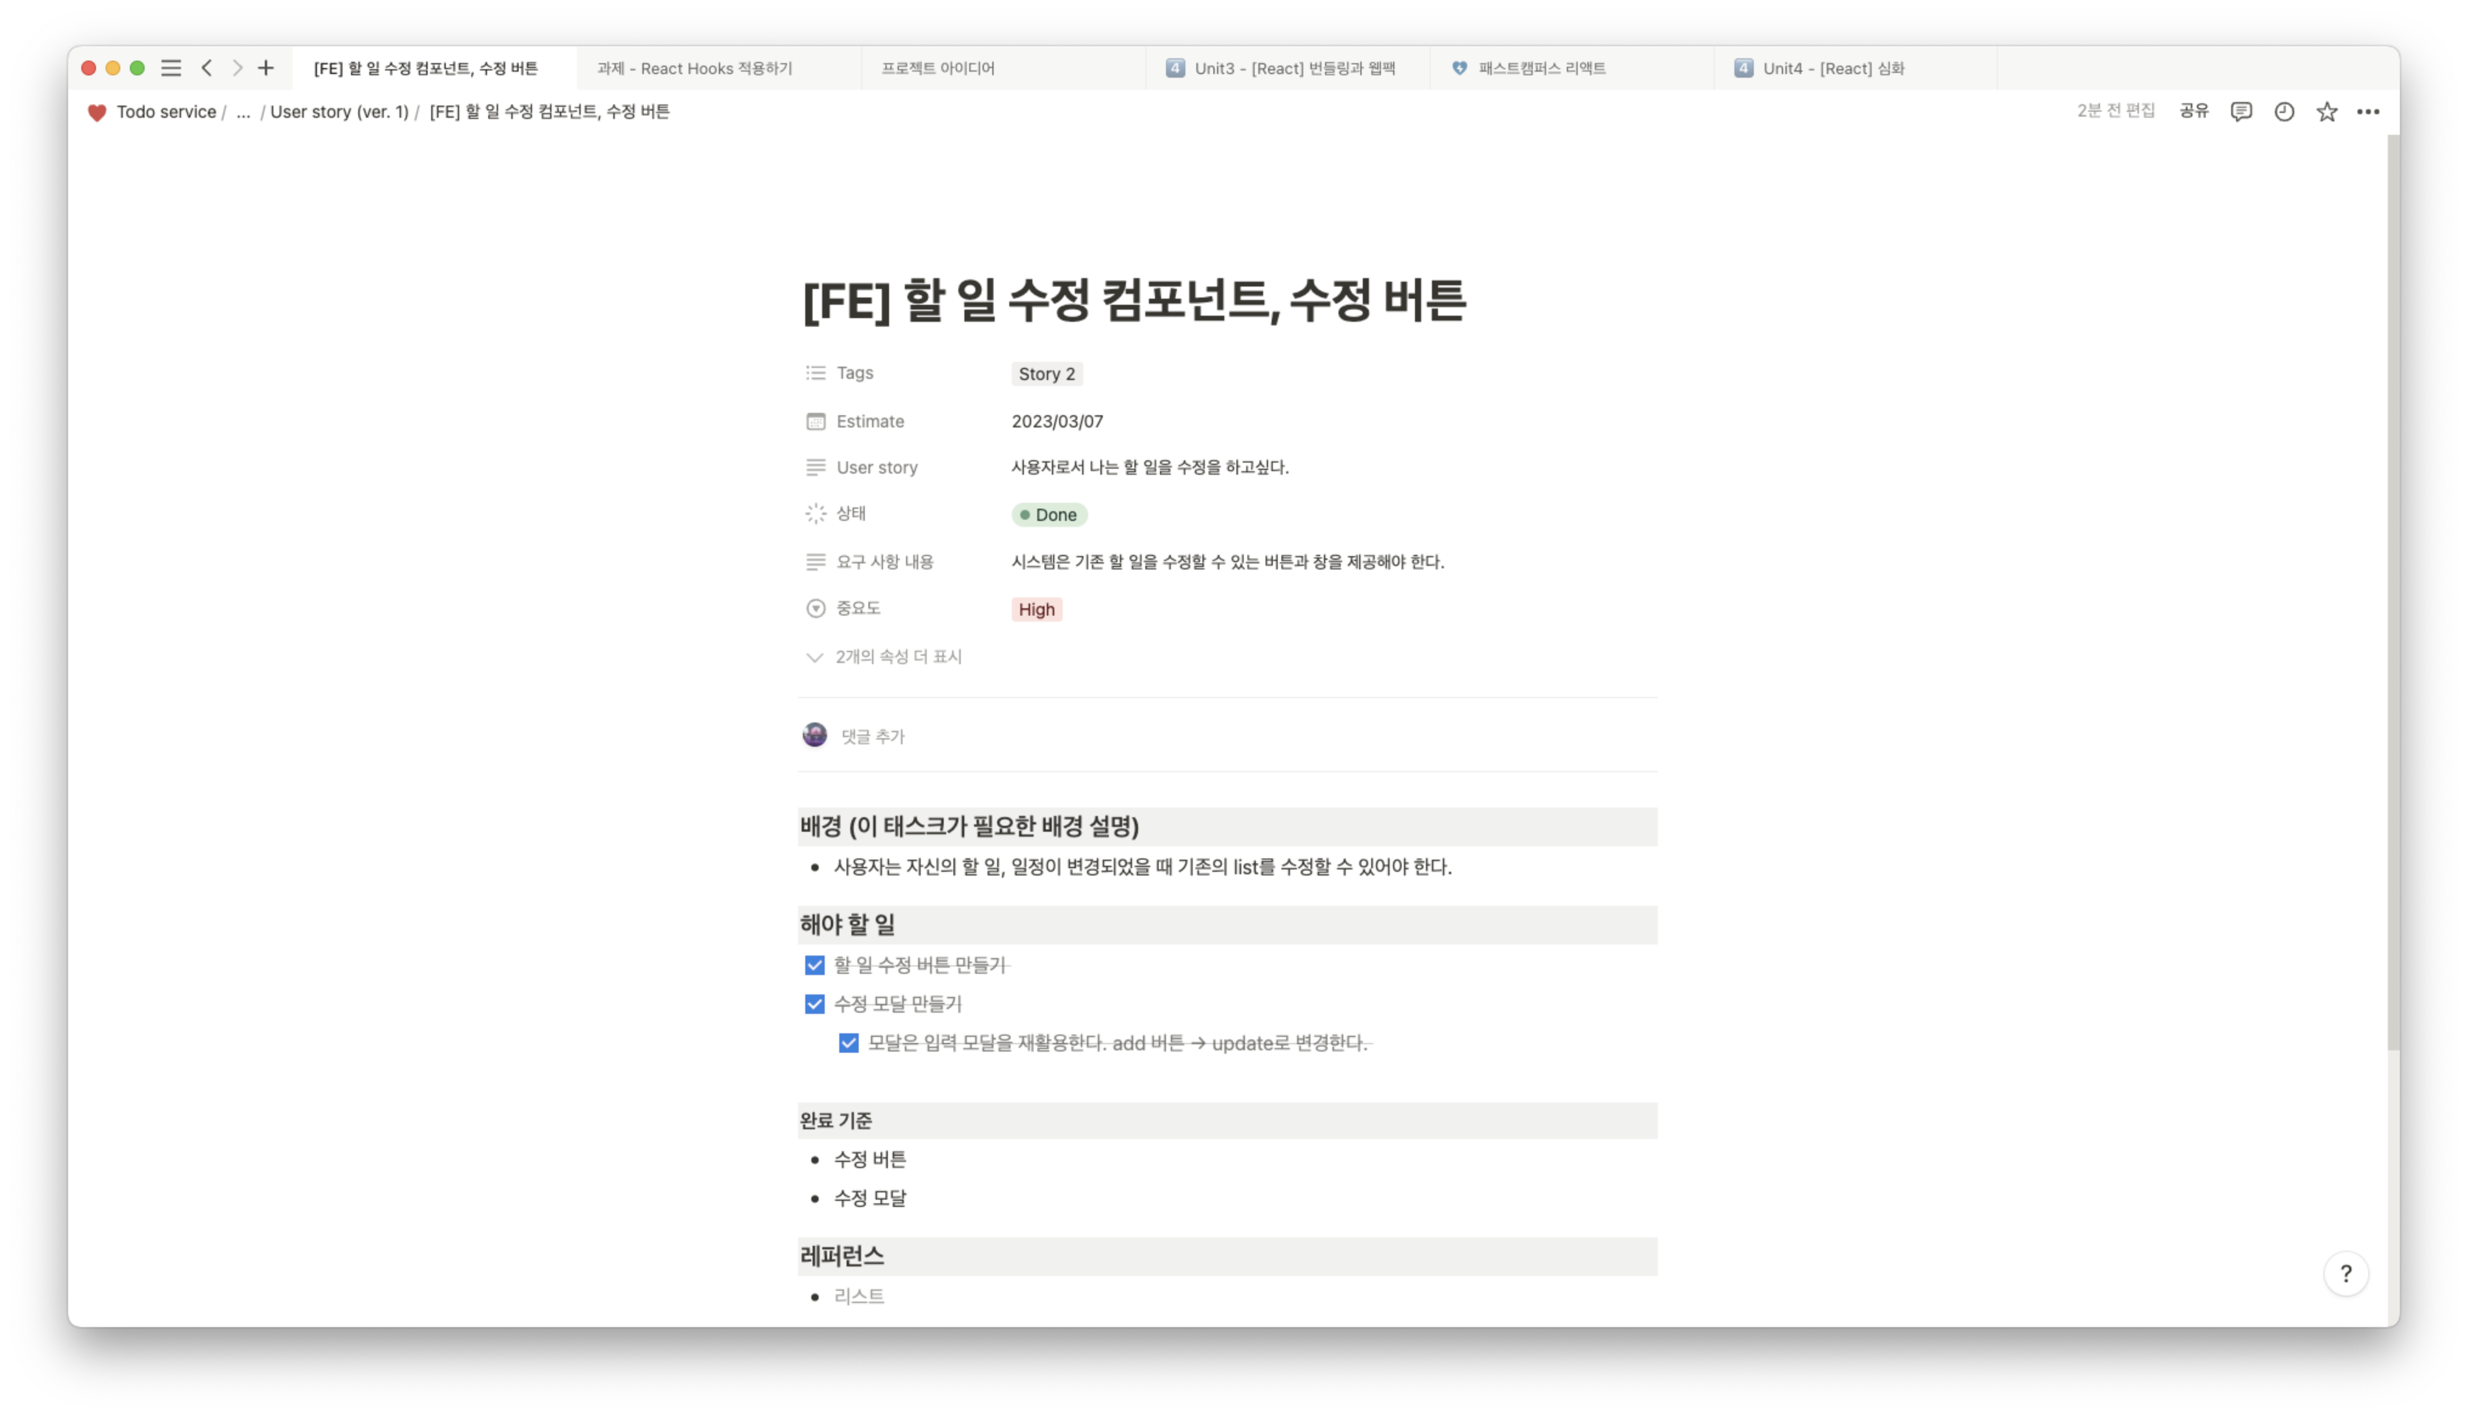Favorite this page with the star icon
This screenshot has height=1417, width=2468.
click(x=2327, y=111)
